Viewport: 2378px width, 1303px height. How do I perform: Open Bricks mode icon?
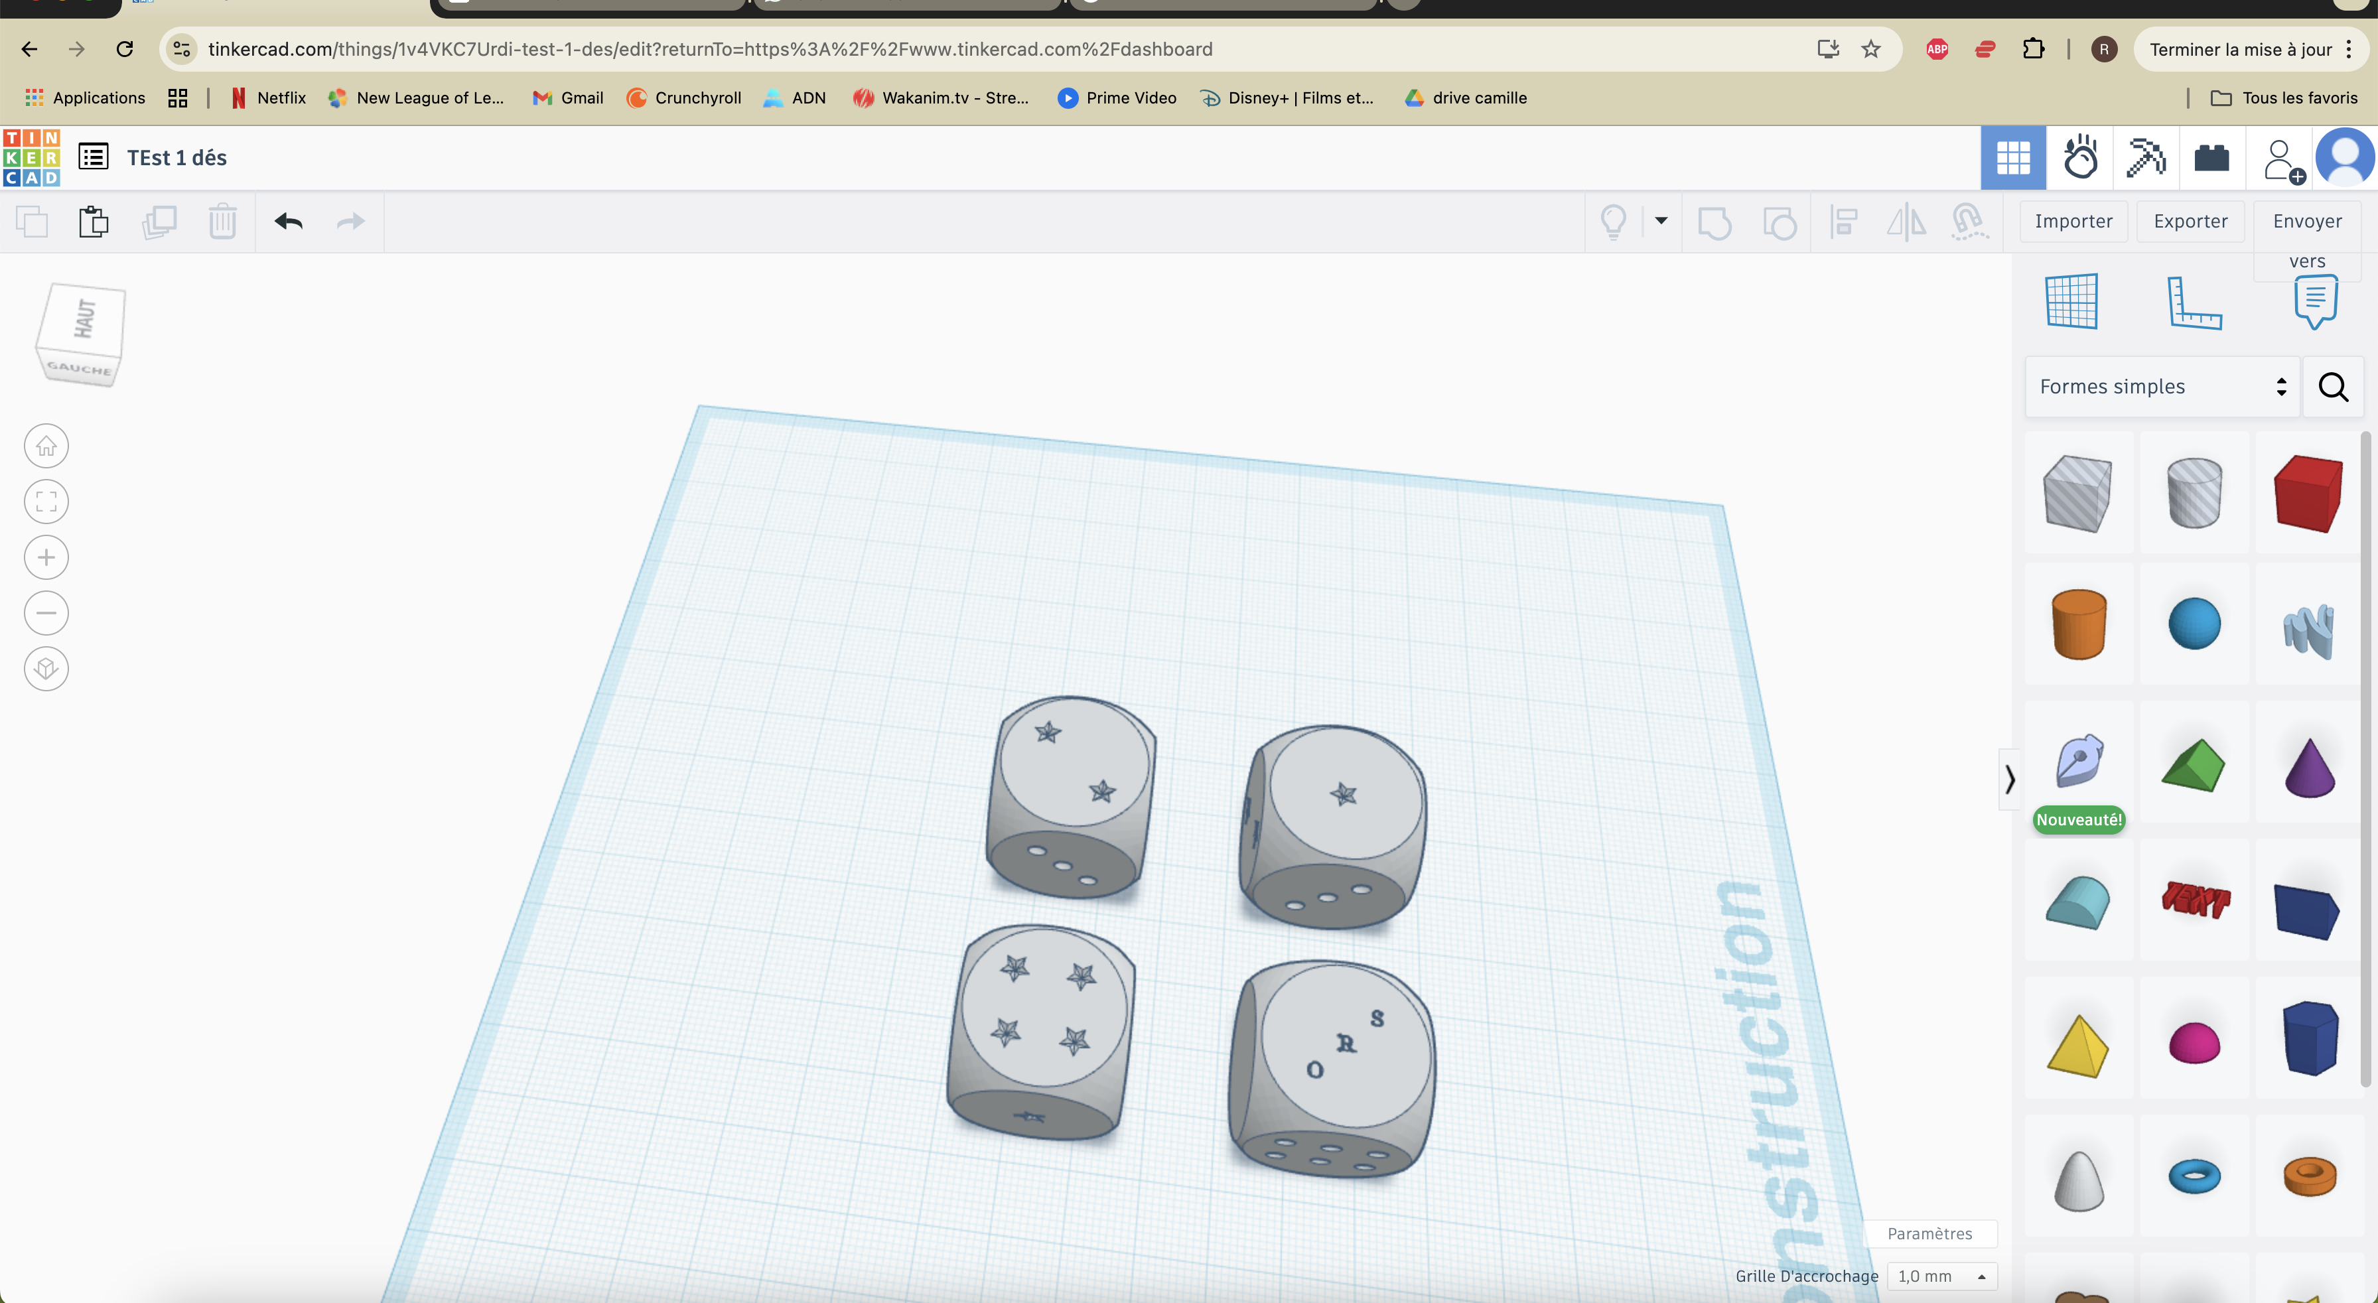(2212, 158)
